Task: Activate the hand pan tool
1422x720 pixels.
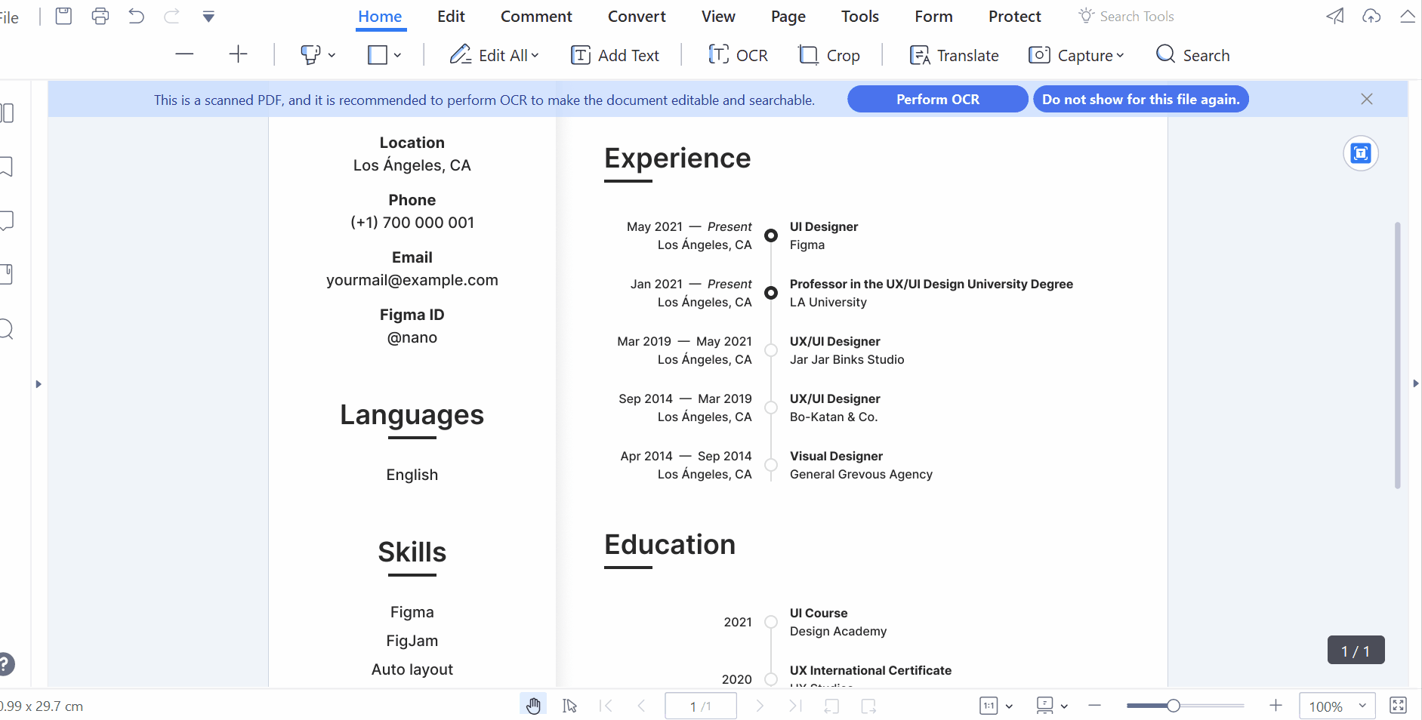Action: tap(533, 706)
